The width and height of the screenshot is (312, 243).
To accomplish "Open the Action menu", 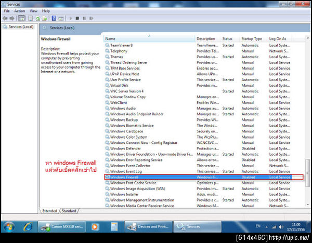I will point(20,11).
